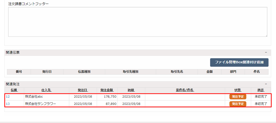Image resolution: width=276 pixels, height=123 pixels.
Task: Sort by 発注金額 column header
Action: 107,90
